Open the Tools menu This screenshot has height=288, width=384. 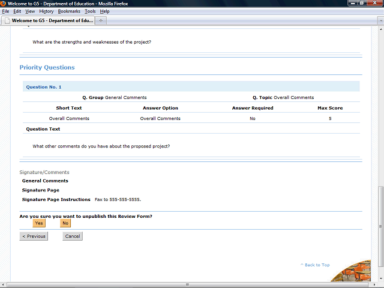[90, 11]
